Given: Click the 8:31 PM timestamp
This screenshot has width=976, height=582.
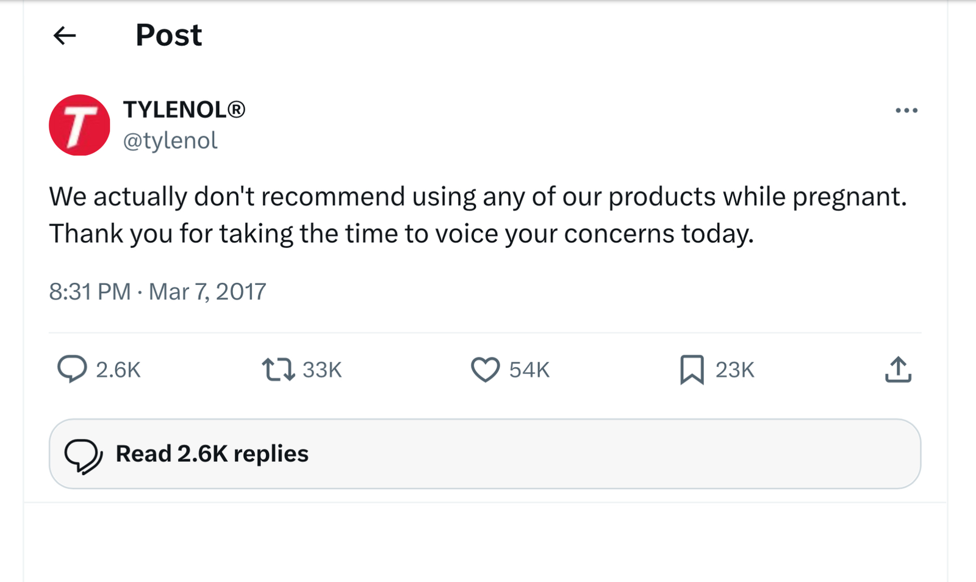Looking at the screenshot, I should 90,292.
